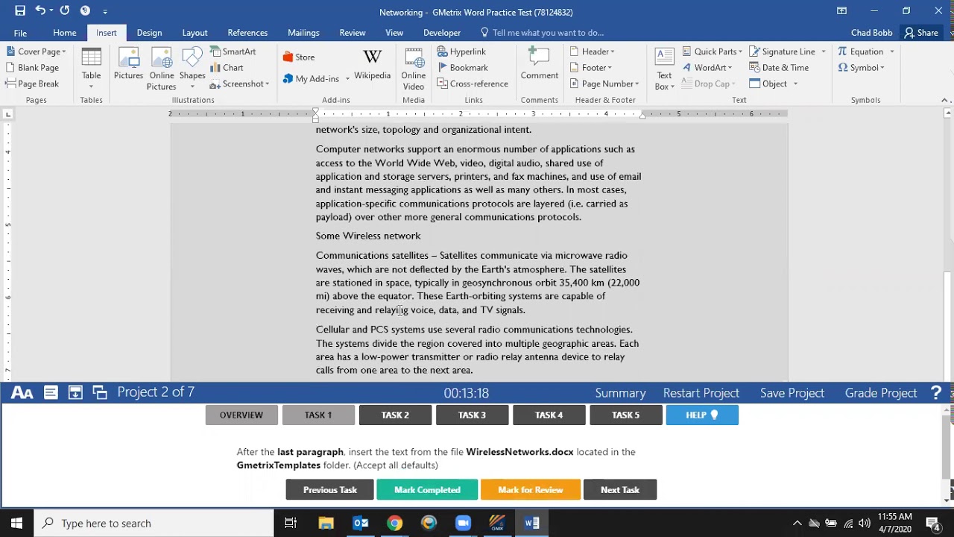Insert a Table from the ribbon
This screenshot has width=954, height=537.
pyautogui.click(x=91, y=68)
